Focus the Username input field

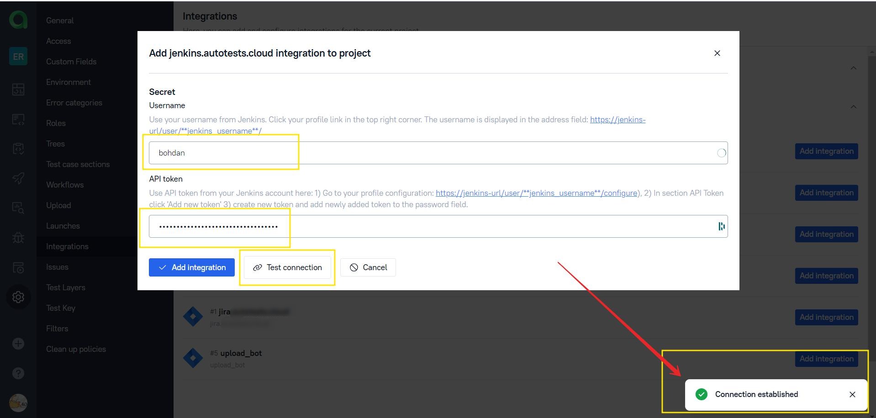tap(438, 153)
